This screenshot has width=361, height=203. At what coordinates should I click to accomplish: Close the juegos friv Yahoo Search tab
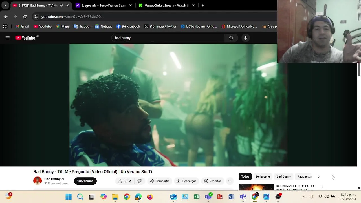click(x=131, y=5)
